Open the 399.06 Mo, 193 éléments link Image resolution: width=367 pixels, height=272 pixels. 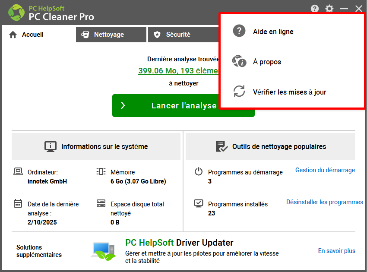(178, 71)
